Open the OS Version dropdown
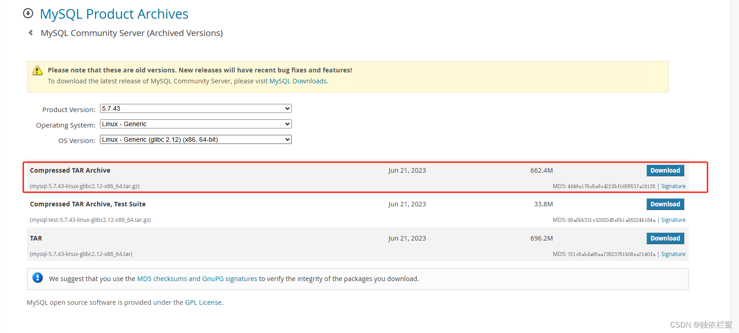Viewport: 739px width, 333px height. [x=196, y=139]
